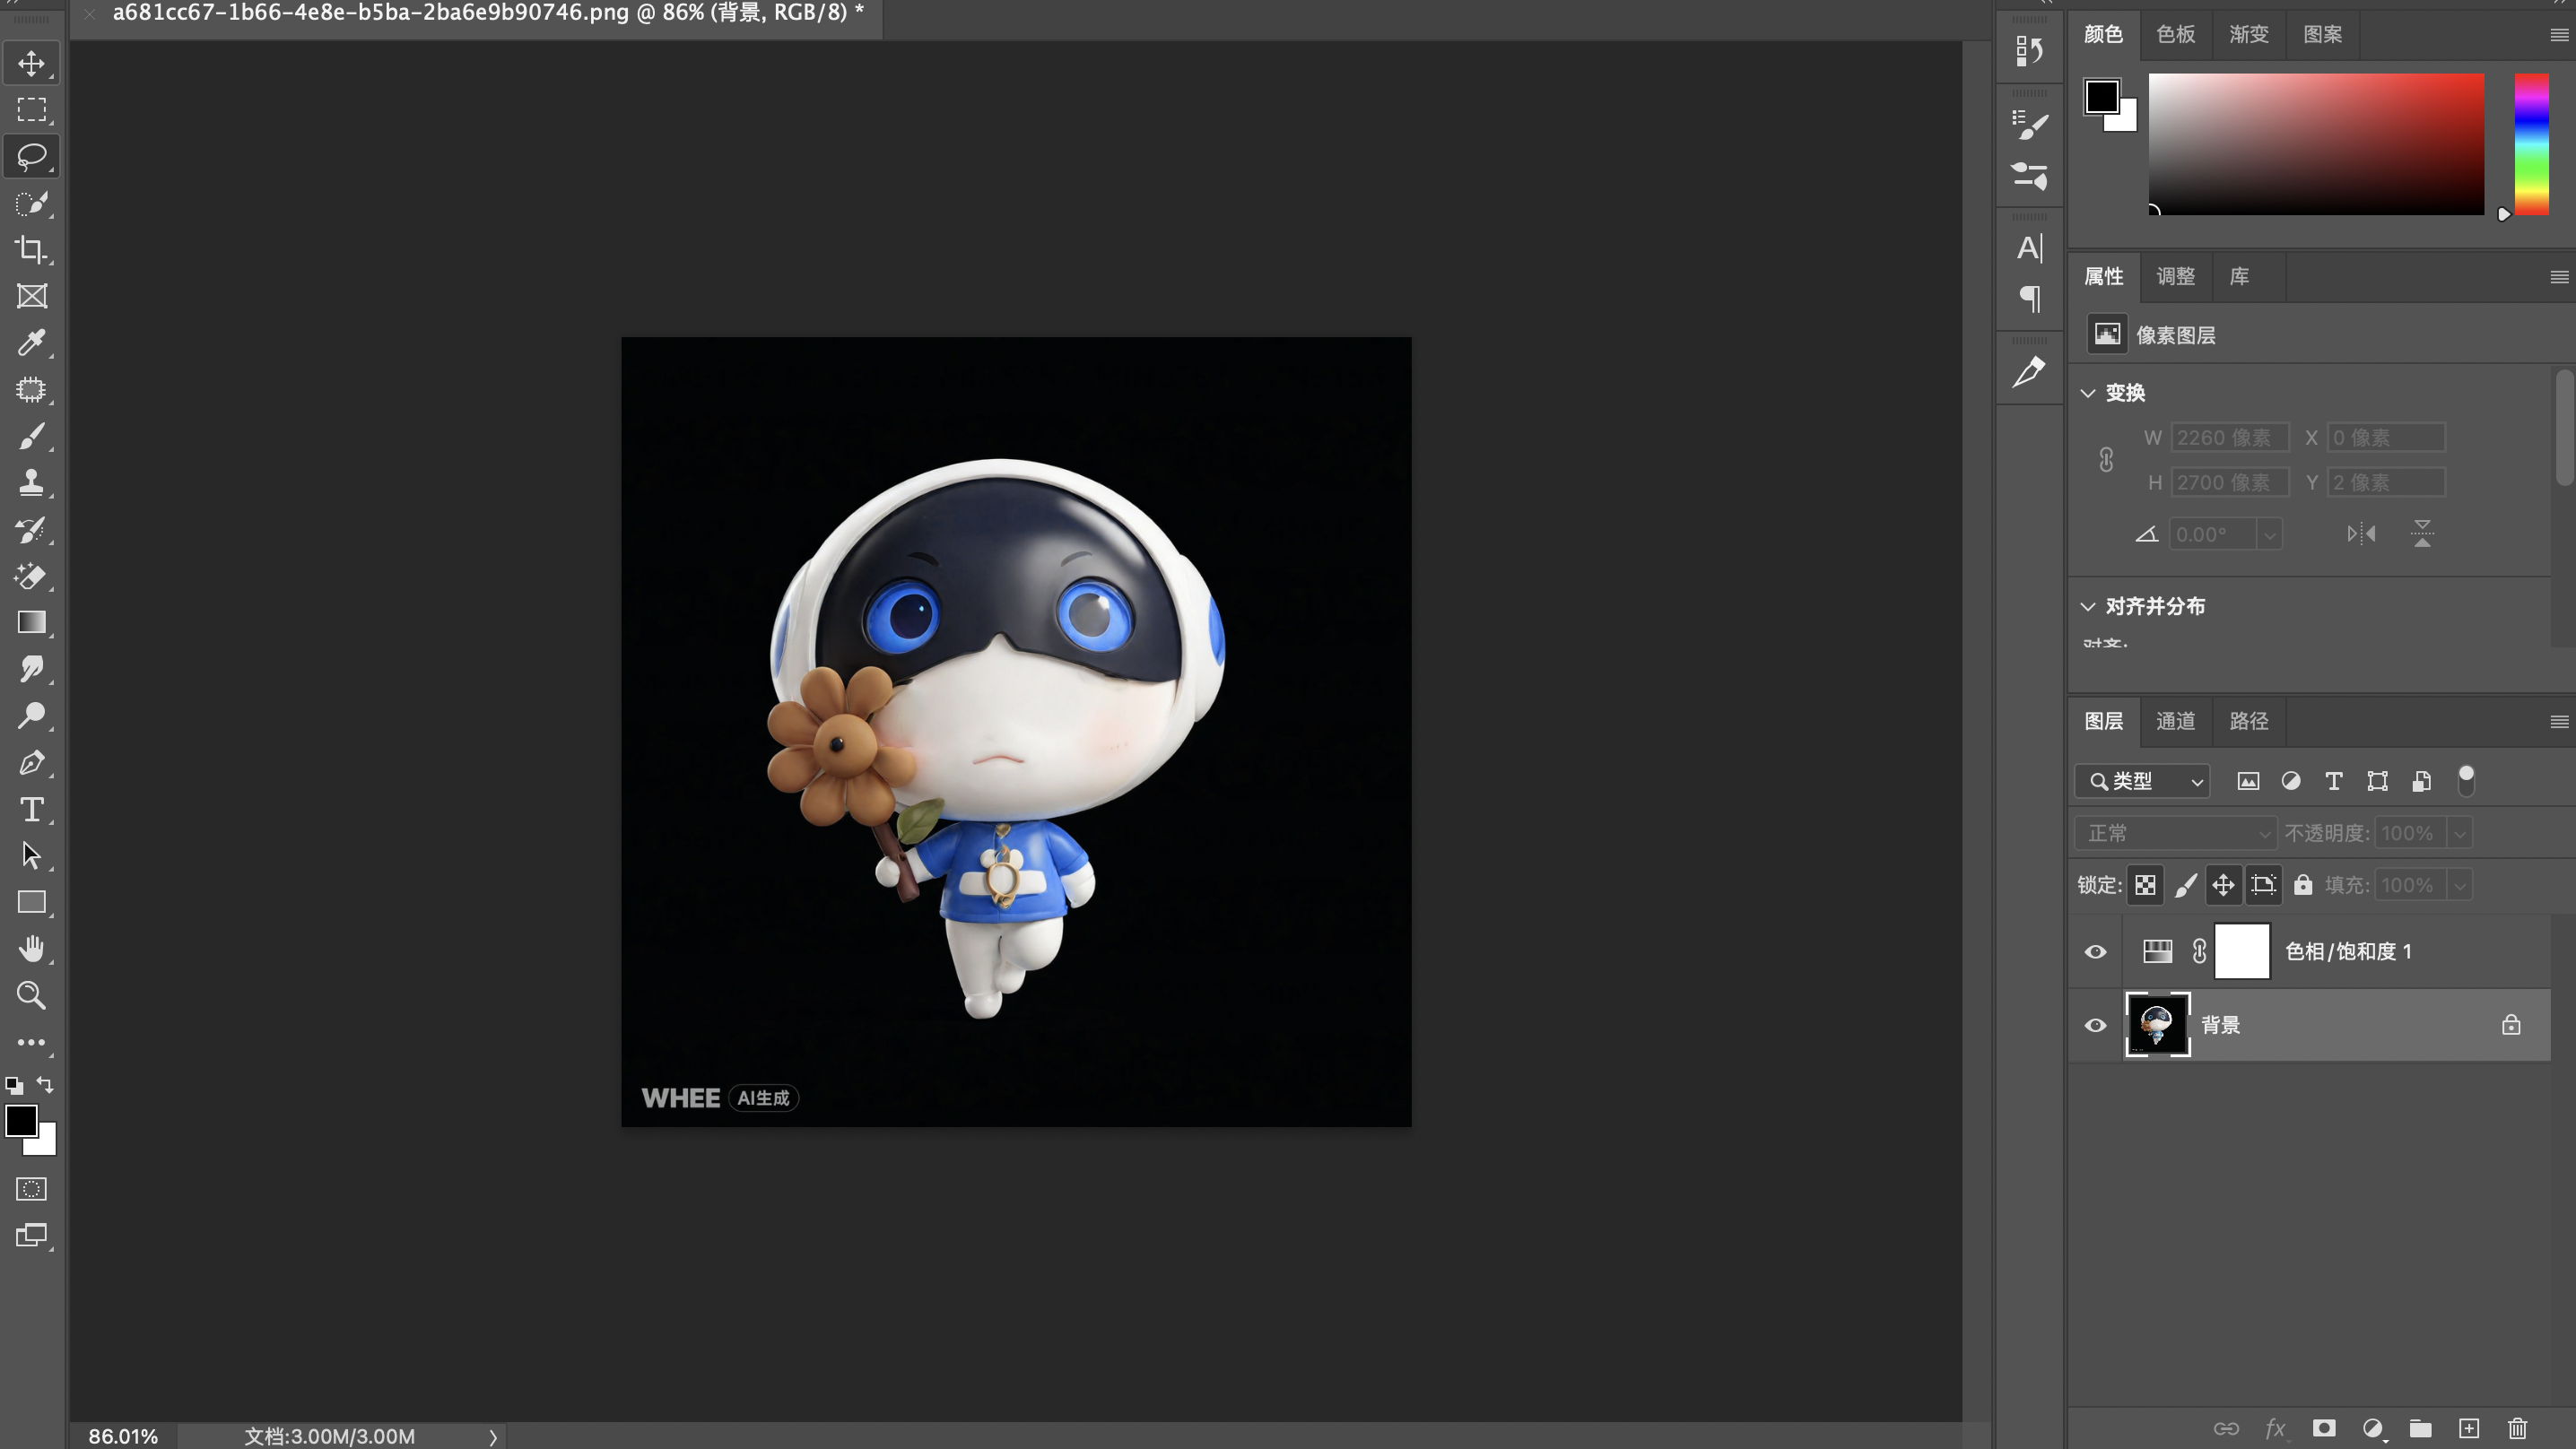Switch to the 色板 tab
Screen dimensions: 2576x1449
(x=2175, y=35)
